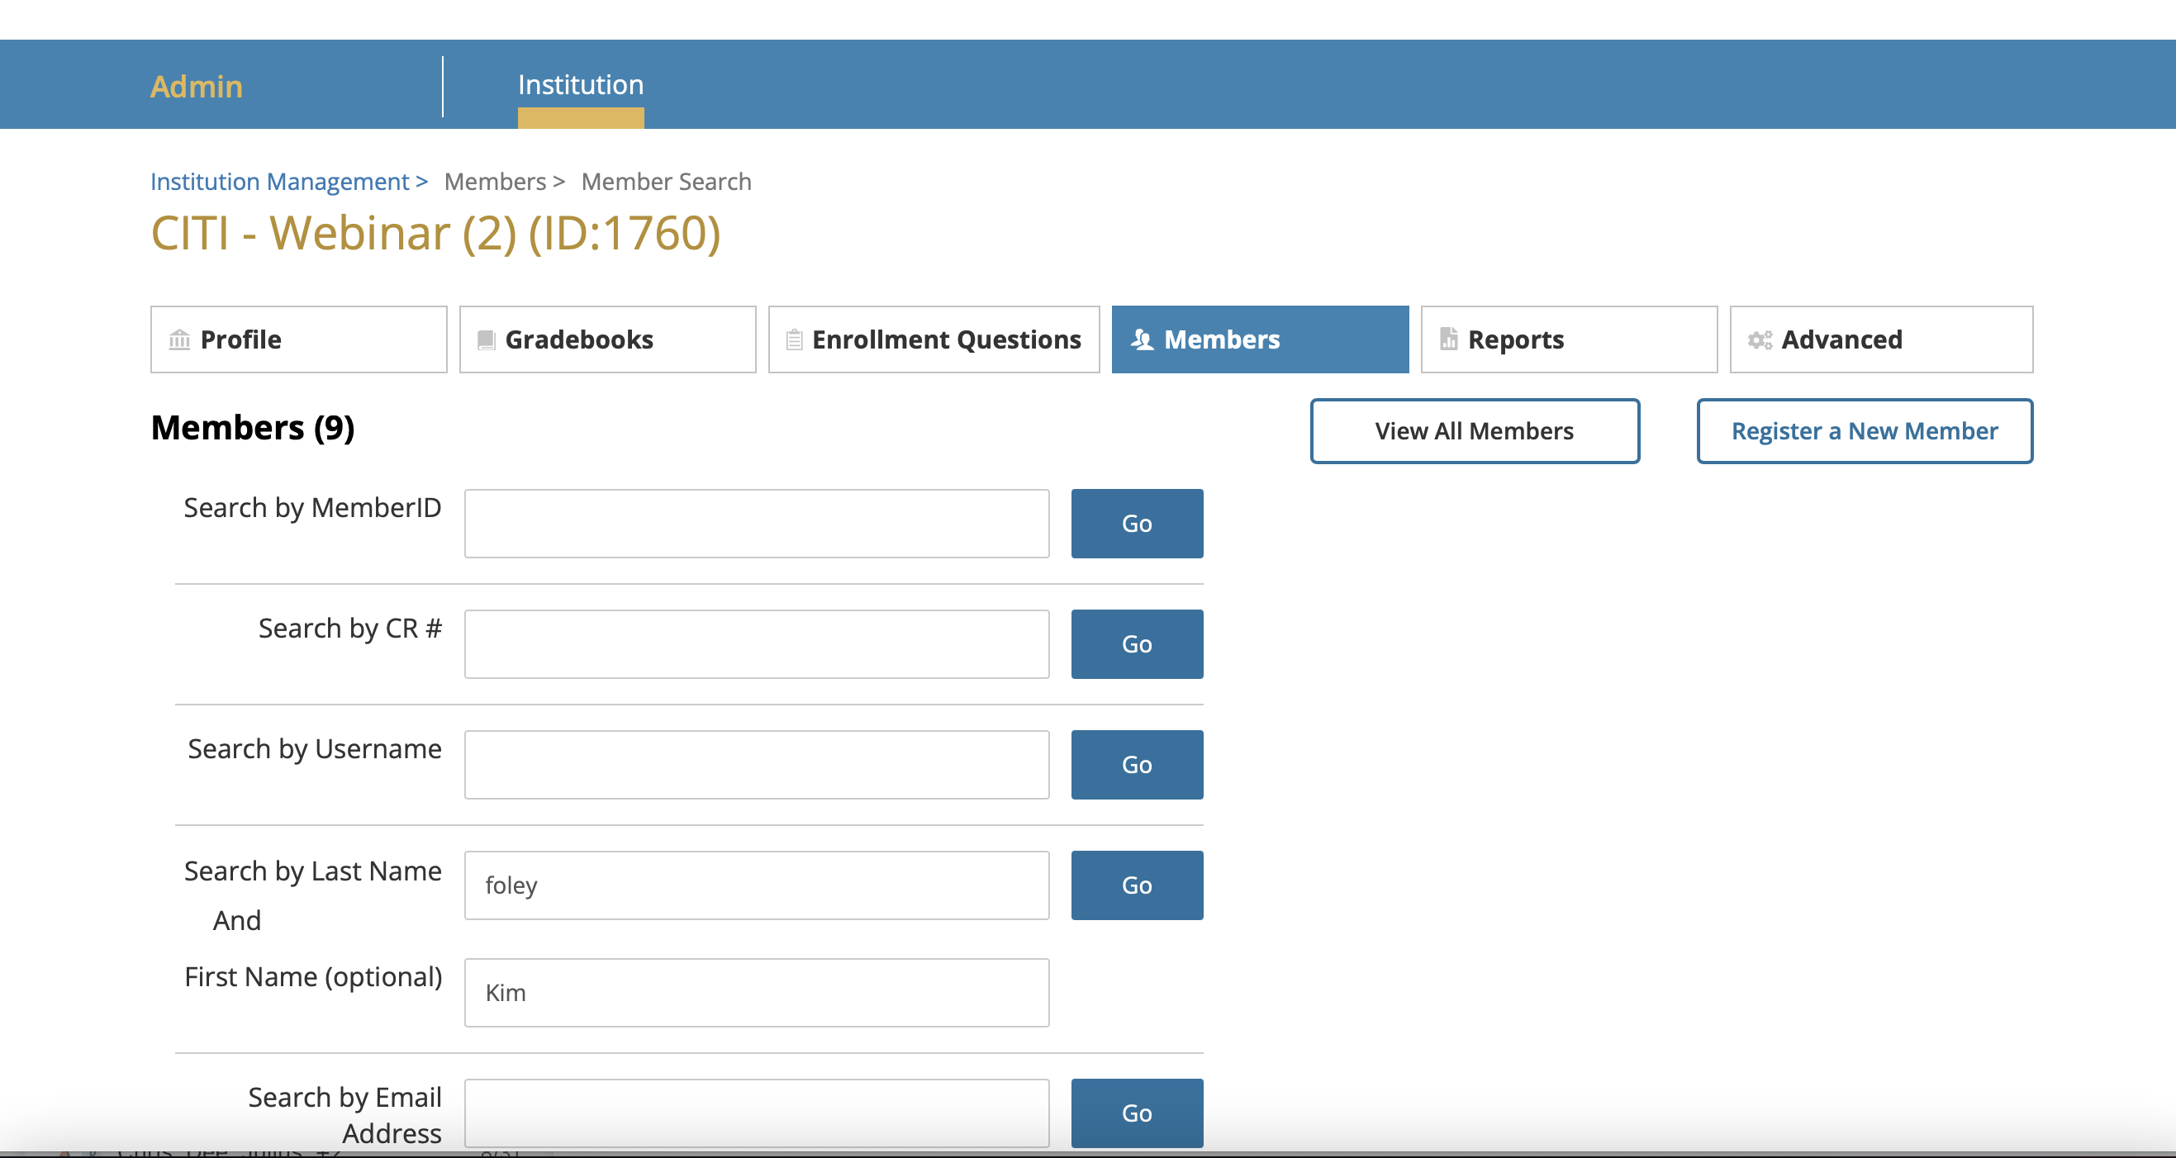Open the Profile tab
Viewport: 2176px width, 1158px height.
coord(299,339)
